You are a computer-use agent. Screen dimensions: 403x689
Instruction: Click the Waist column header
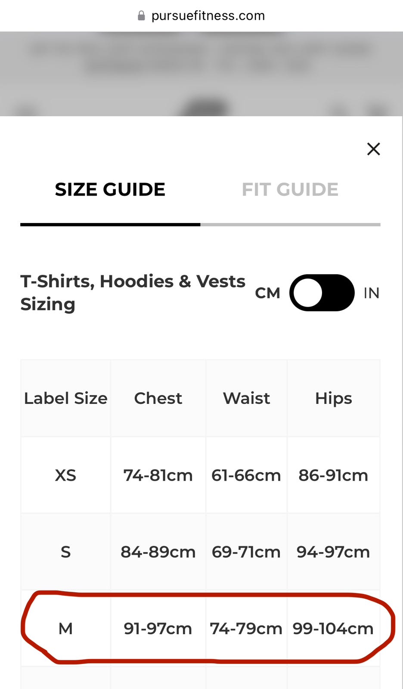click(246, 398)
